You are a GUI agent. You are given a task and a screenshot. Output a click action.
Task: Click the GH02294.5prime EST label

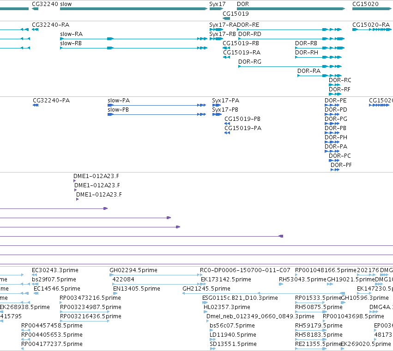133,270
